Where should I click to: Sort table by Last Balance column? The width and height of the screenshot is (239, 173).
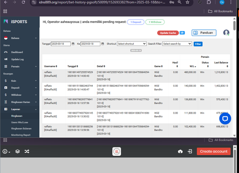tap(221, 64)
